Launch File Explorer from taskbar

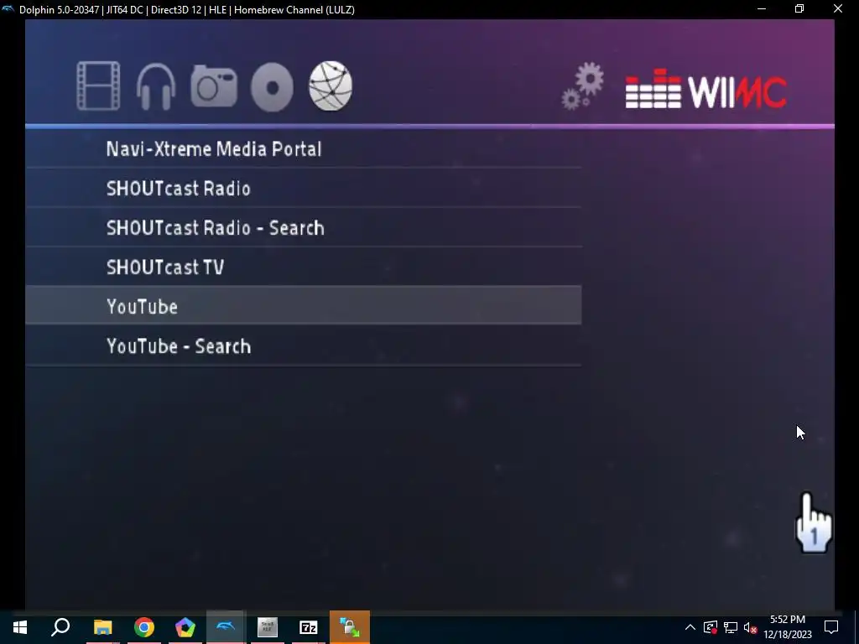pyautogui.click(x=102, y=627)
